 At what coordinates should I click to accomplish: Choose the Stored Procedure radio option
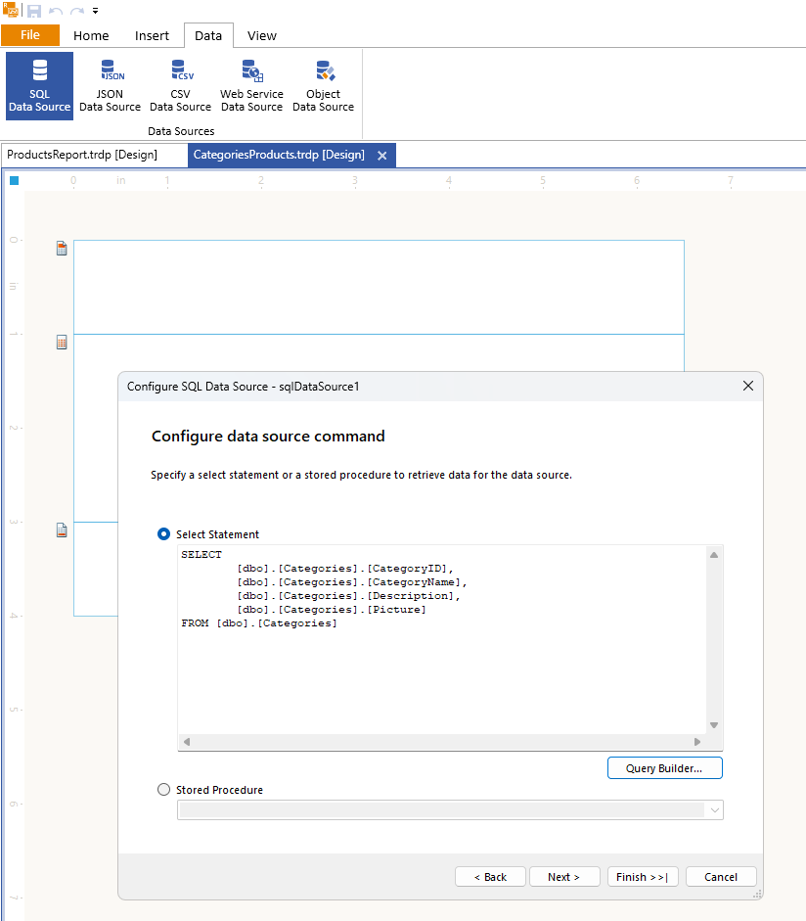[163, 790]
